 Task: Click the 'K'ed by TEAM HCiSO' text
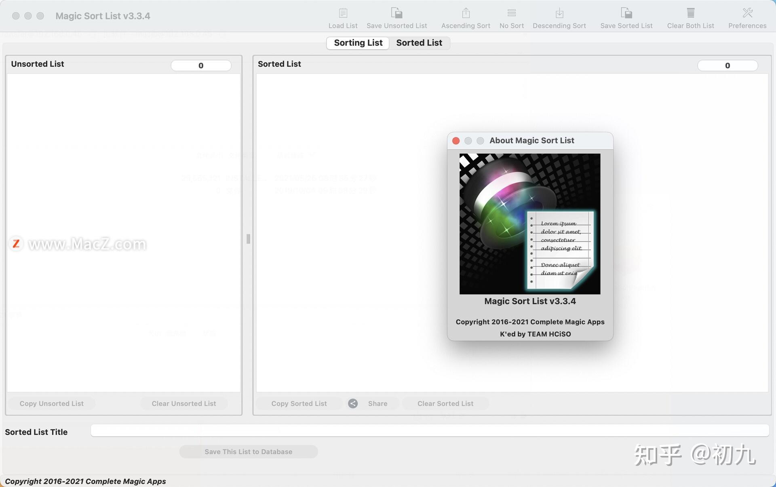[535, 334]
